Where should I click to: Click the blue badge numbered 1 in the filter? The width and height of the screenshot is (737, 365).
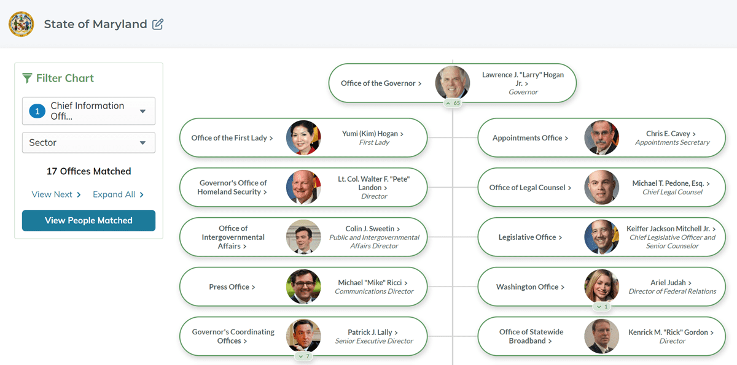pyautogui.click(x=37, y=111)
